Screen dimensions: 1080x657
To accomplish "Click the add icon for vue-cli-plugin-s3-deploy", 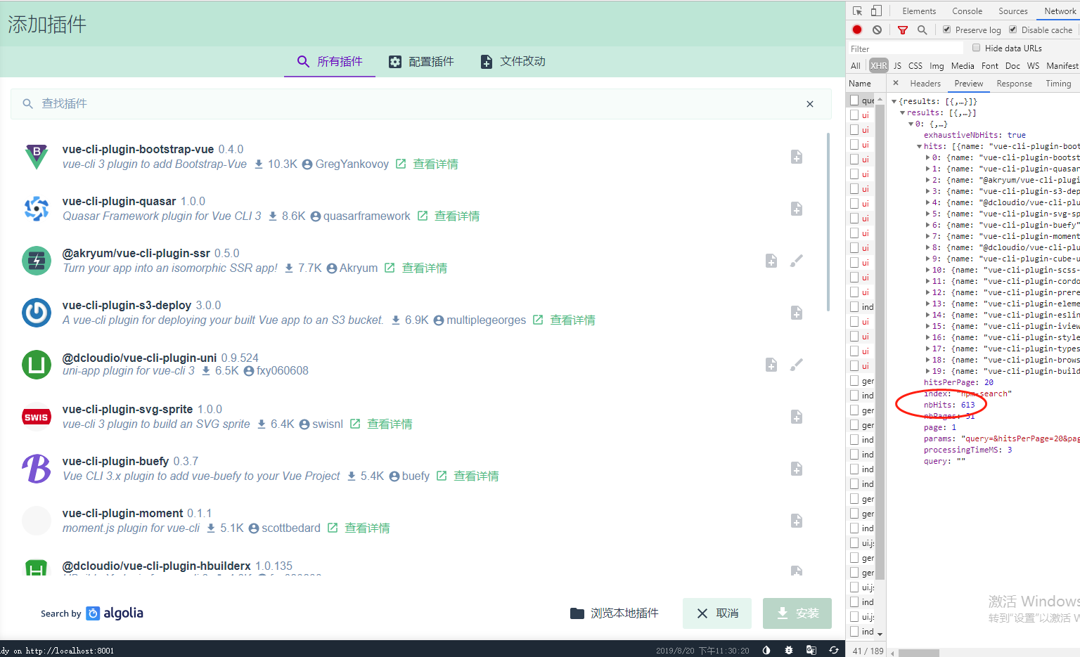I will [x=797, y=313].
